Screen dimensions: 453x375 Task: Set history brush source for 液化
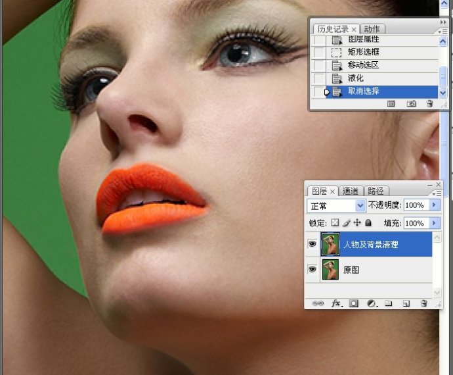[x=319, y=78]
